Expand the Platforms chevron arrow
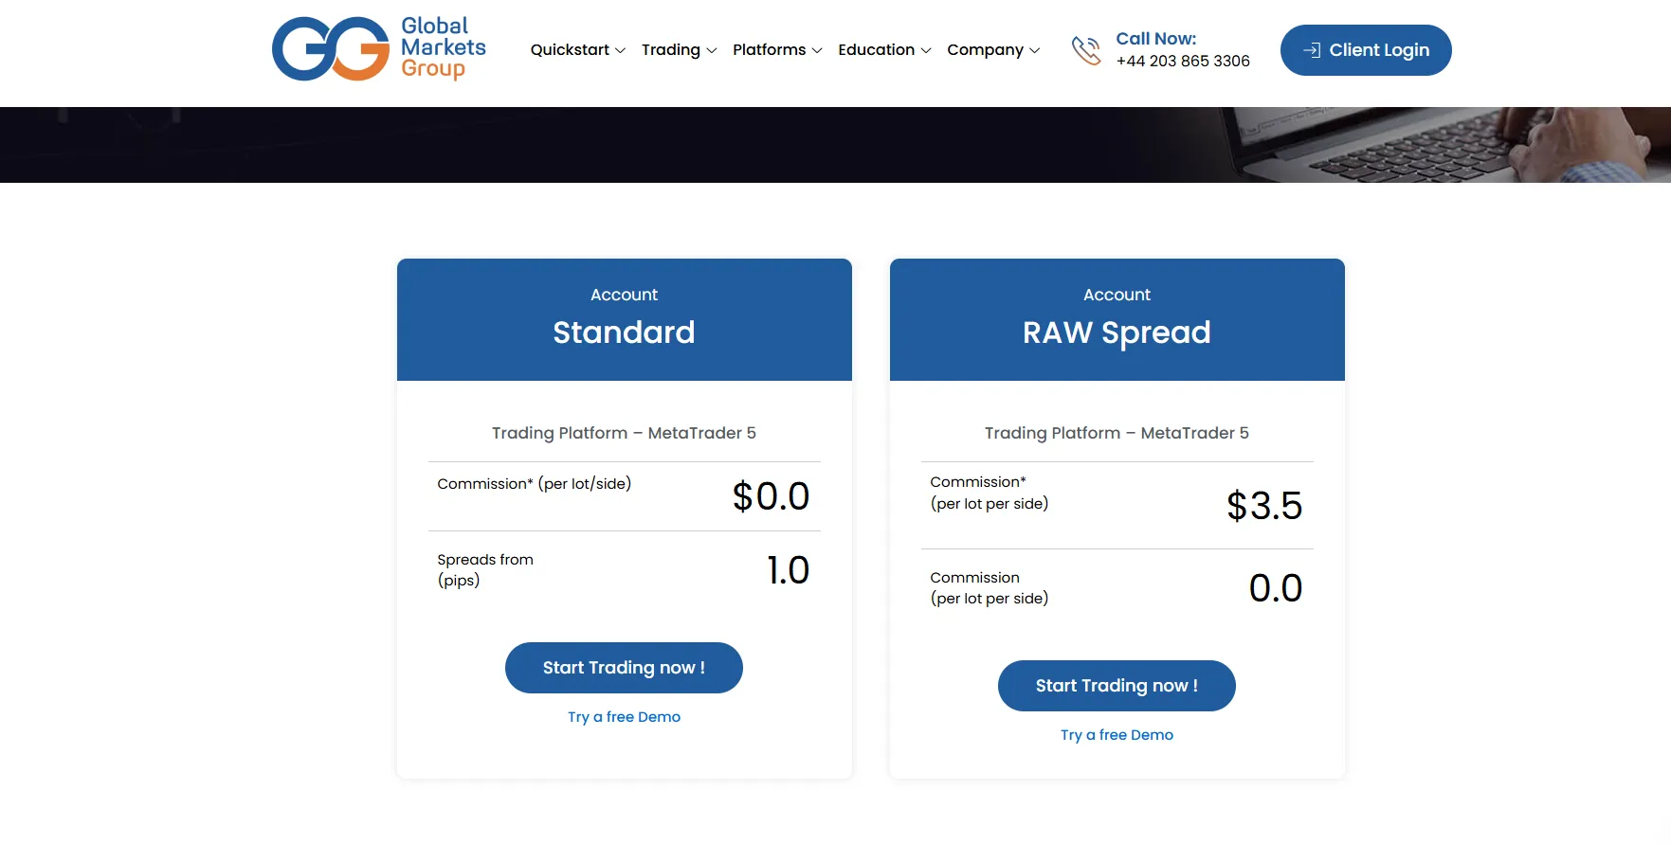Viewport: 1671px width, 844px height. point(817,50)
